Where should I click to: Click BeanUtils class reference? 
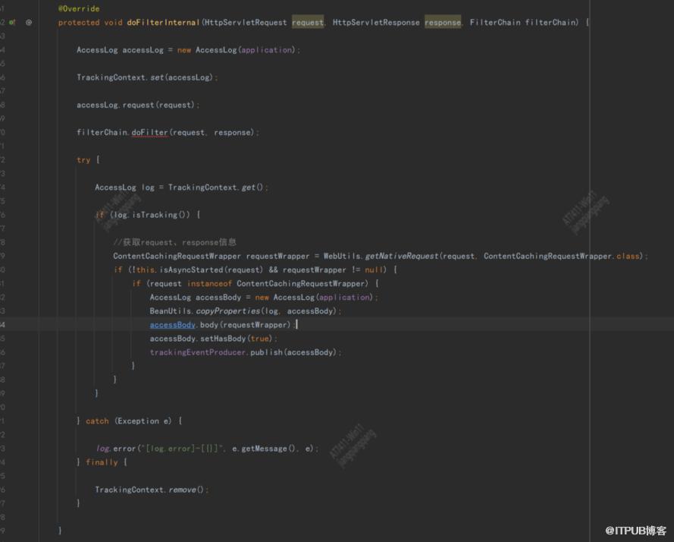[x=171, y=311]
